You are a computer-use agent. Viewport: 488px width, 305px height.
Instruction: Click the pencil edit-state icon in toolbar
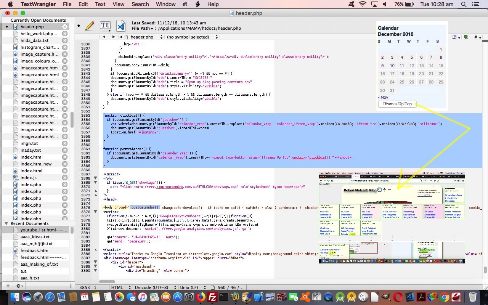90,26
